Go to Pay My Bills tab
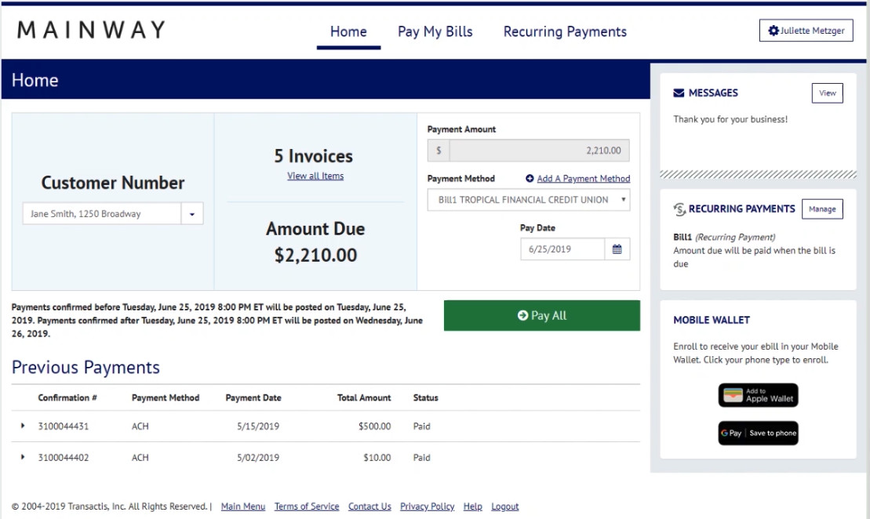Viewport: 870px width, 519px height. (x=435, y=31)
